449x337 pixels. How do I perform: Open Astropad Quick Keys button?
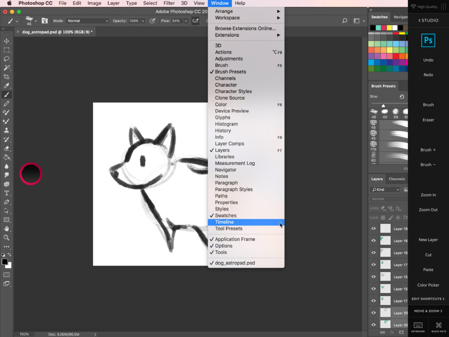[x=438, y=327]
